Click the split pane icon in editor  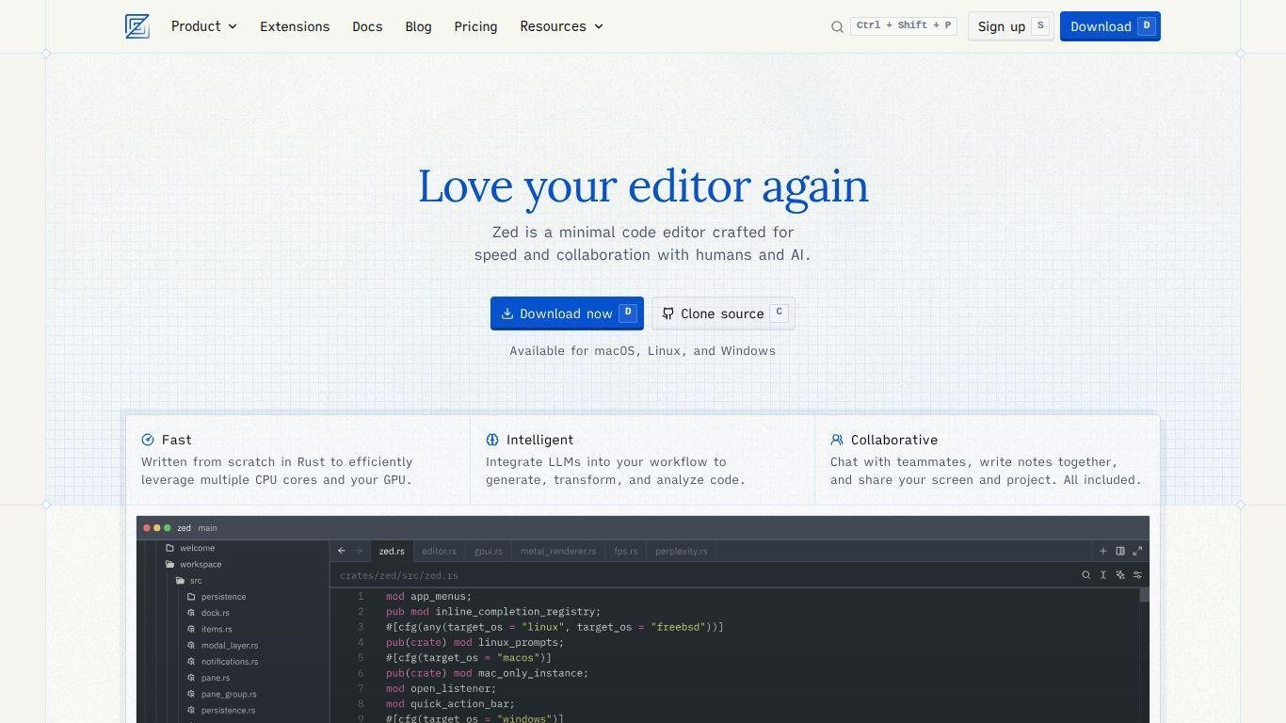click(1120, 551)
